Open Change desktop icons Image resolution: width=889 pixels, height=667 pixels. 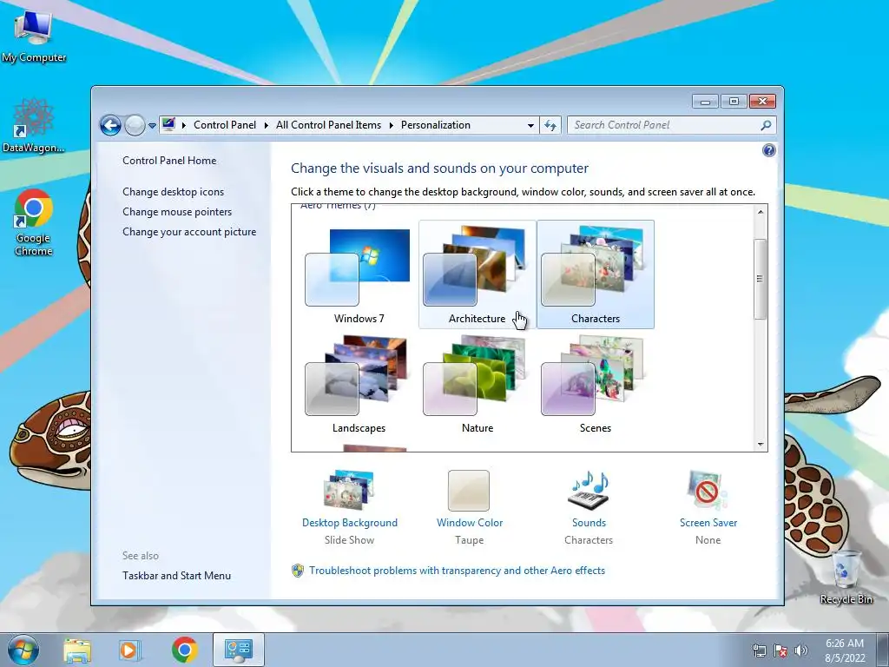tap(173, 192)
